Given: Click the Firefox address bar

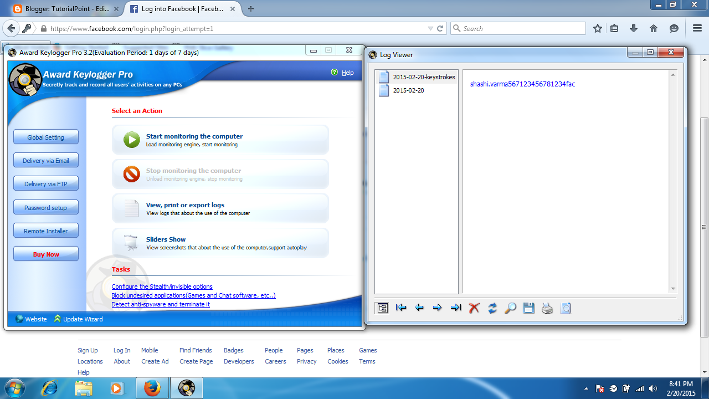Looking at the screenshot, I should pyautogui.click(x=233, y=28).
